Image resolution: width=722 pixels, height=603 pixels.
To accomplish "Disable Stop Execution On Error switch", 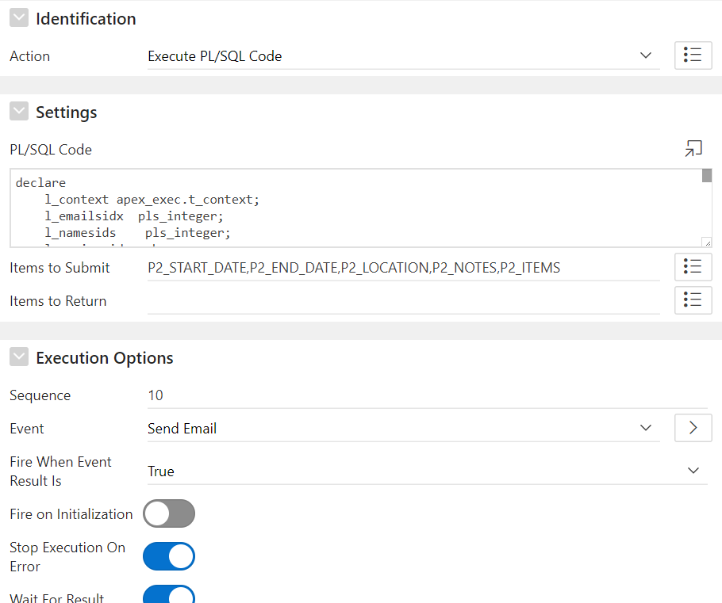I will pyautogui.click(x=169, y=556).
